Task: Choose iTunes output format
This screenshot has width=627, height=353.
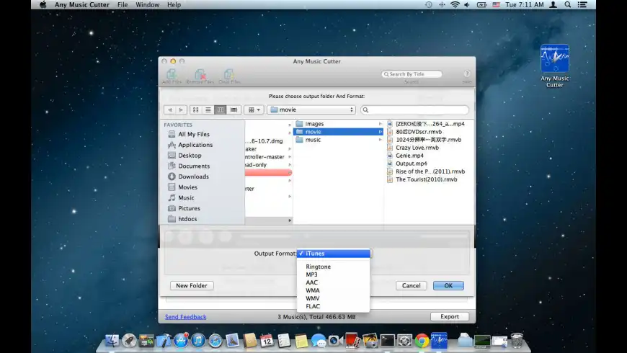Action: pyautogui.click(x=334, y=254)
